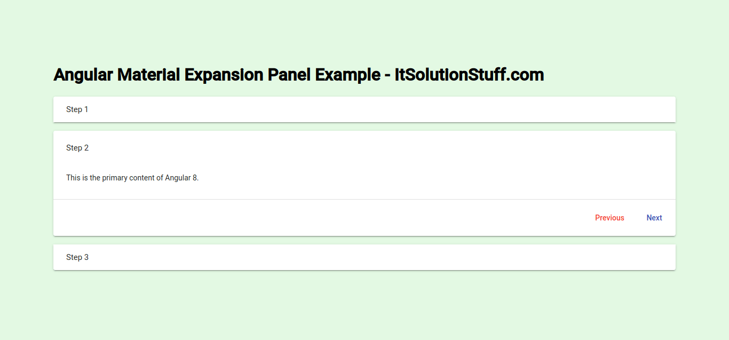729x340 pixels.
Task: Click the word "Material" in the title
Action: point(149,75)
